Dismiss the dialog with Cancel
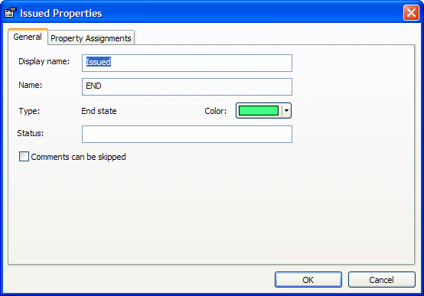Viewport: 424px width, 296px height. point(382,279)
